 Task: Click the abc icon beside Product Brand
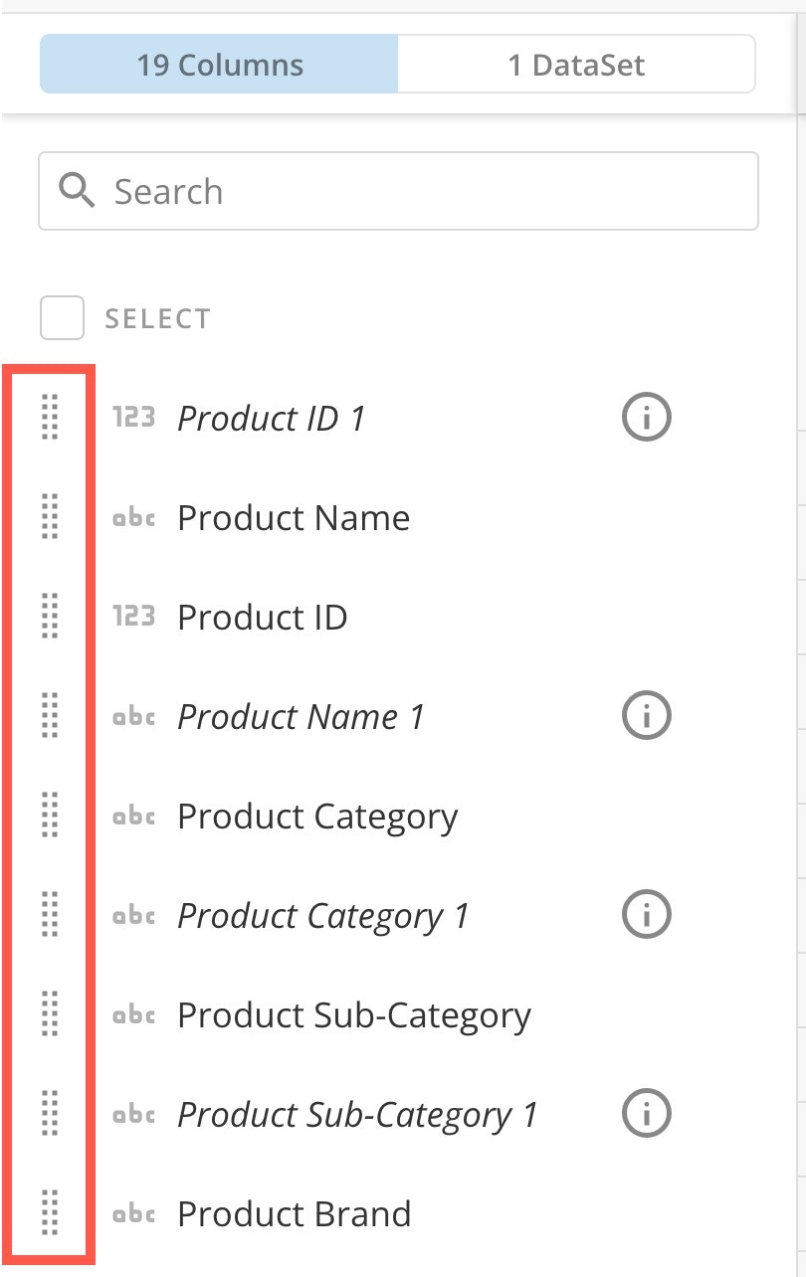(136, 1213)
